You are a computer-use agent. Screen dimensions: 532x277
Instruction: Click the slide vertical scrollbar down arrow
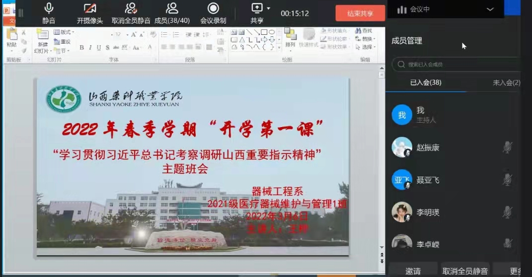pyautogui.click(x=381, y=247)
